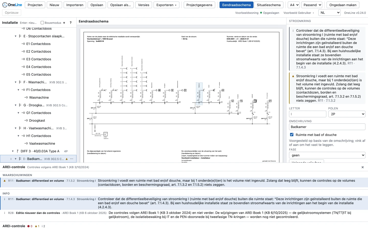This screenshot has width=368, height=230.
Task: Click the warning triangle on the I · Badkam row
Action: [67, 159]
